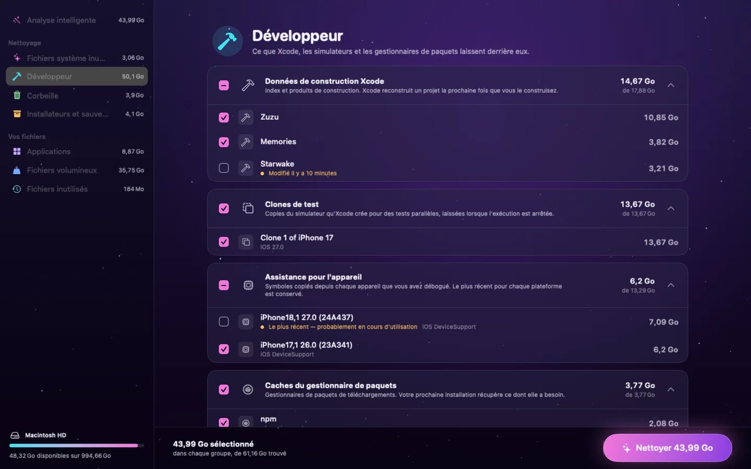Click the Fichiers inutilisés clock icon
The image size is (751, 469).
[x=17, y=189]
